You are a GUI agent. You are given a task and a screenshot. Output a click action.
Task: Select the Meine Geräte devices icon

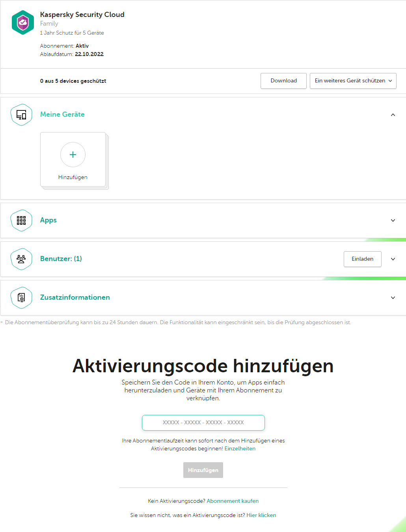pos(21,114)
